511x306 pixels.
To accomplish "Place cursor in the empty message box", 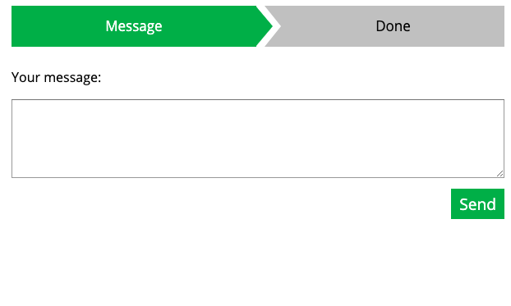I will click(258, 139).
